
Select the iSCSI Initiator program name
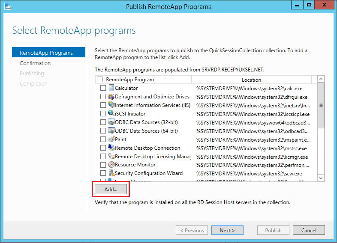tap(130, 114)
